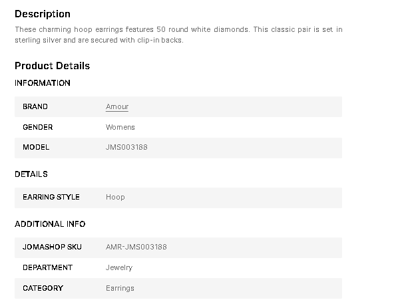416x302 pixels.
Task: Click the DEPARTMENT row label
Action: tap(48, 267)
